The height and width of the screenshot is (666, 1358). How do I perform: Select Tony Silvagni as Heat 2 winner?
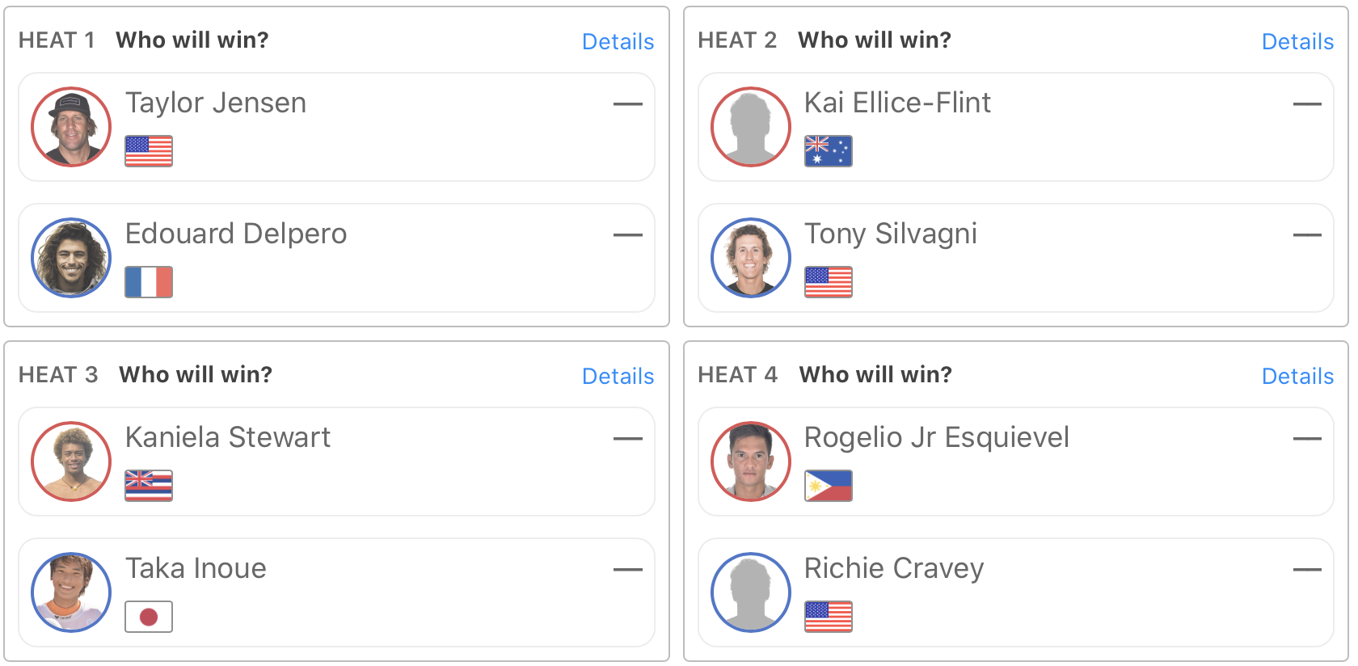pyautogui.click(x=1015, y=258)
